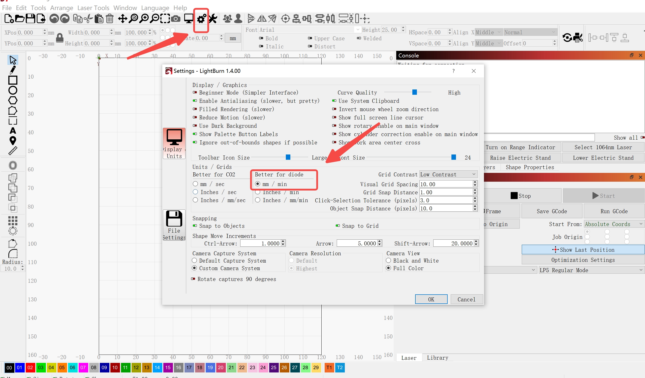Switch to the Library tab

tap(437, 358)
